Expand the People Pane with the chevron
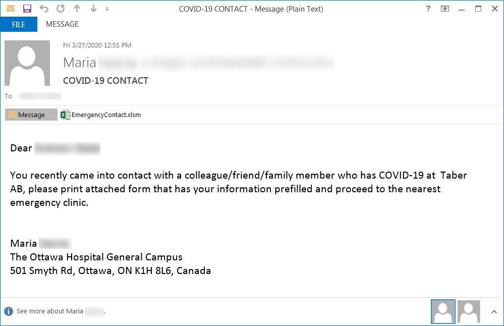The height and width of the screenshot is (326, 504). point(493,311)
